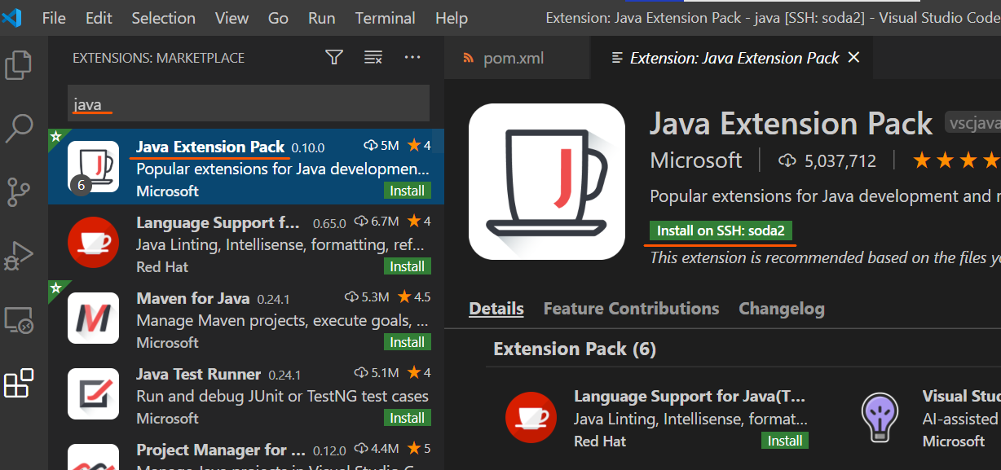Image resolution: width=1001 pixels, height=470 pixels.
Task: Install Maven for Java
Action: coord(407,342)
